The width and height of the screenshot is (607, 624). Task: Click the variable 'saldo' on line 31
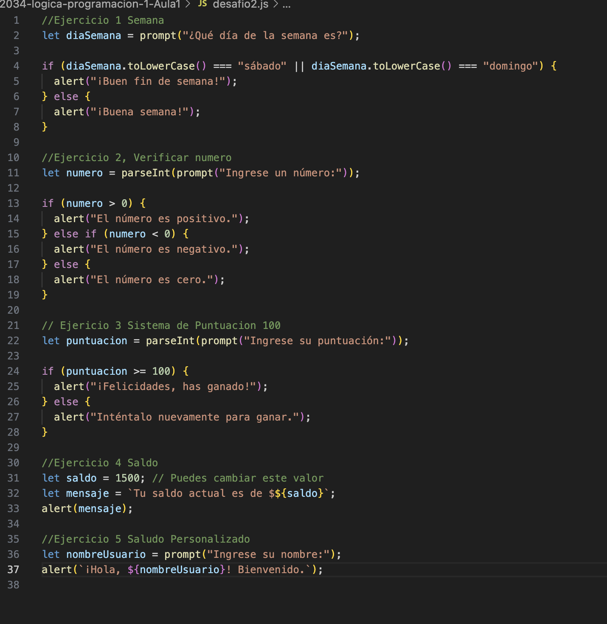pyautogui.click(x=81, y=478)
